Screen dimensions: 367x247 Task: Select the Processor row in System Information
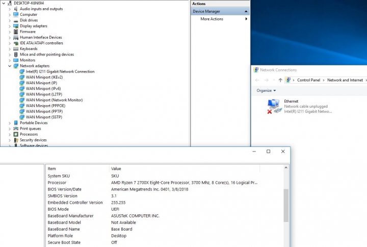(152, 183)
